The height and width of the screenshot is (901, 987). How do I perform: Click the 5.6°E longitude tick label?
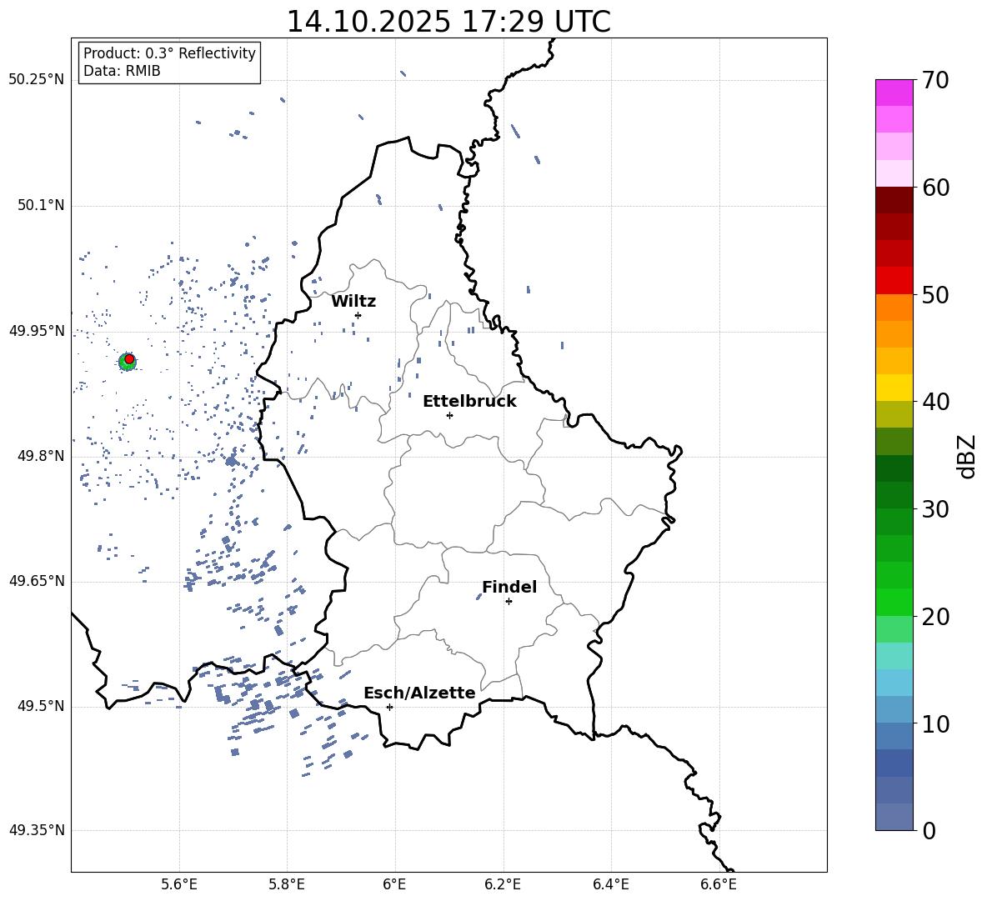(179, 884)
